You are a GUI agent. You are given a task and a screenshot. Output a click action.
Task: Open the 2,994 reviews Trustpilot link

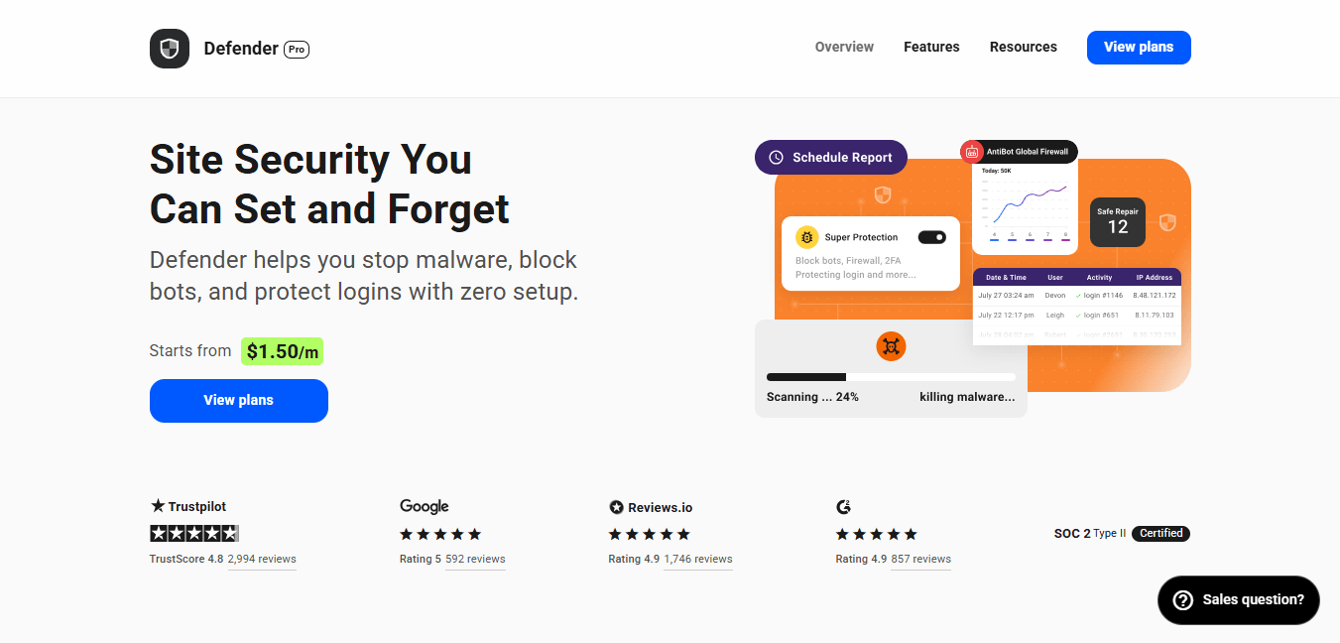click(x=262, y=560)
